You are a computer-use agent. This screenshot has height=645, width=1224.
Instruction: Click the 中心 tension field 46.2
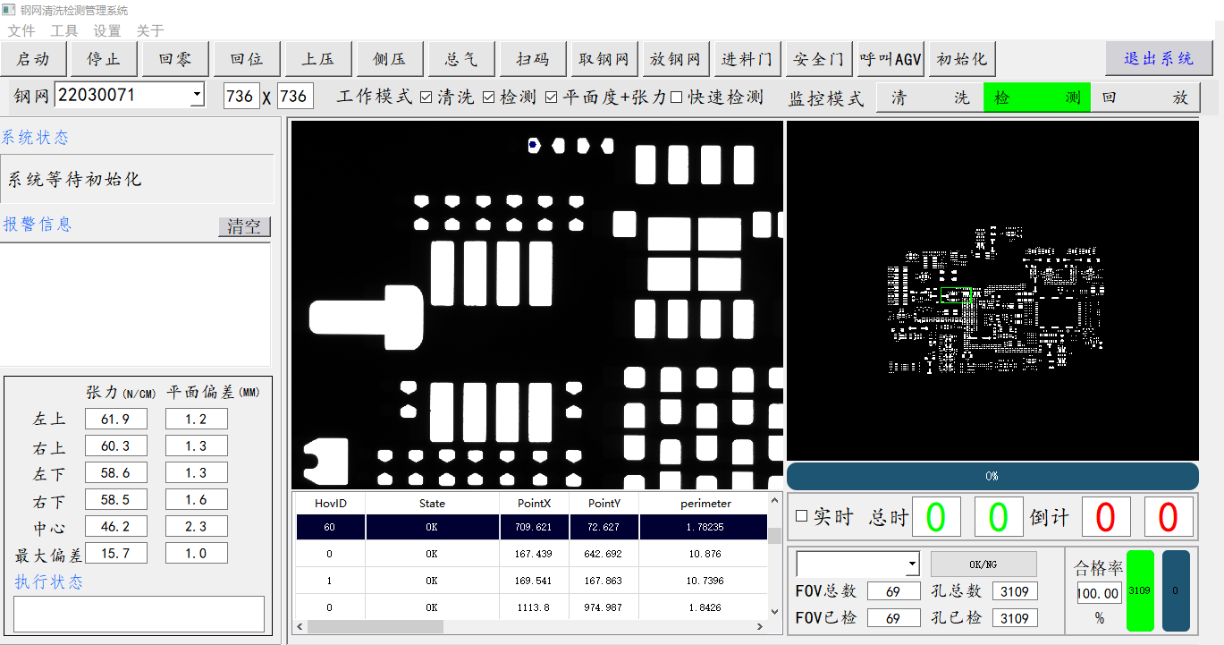click(x=116, y=526)
